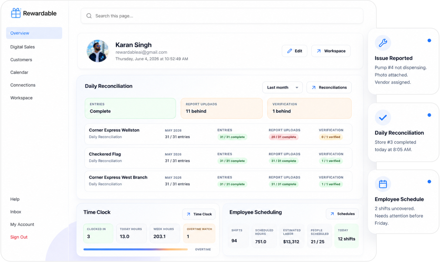
Task: Click the Scheduled Hours 751.0 tile
Action: 264,236
